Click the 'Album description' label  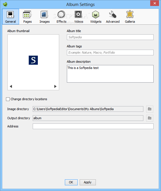pos(79,62)
